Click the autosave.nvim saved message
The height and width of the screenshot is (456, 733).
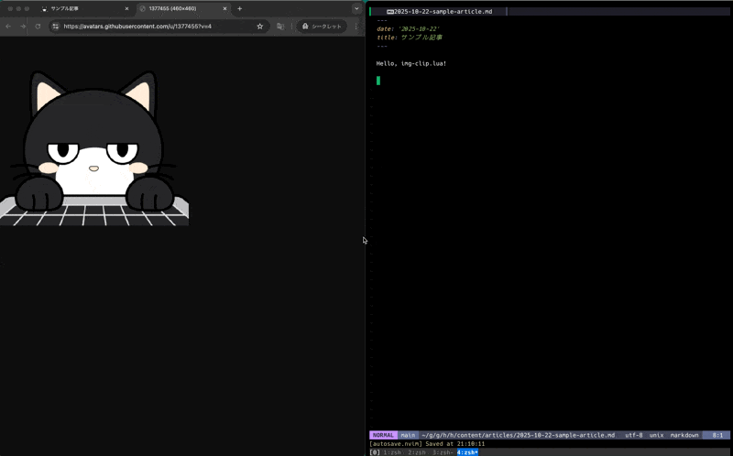click(x=427, y=444)
